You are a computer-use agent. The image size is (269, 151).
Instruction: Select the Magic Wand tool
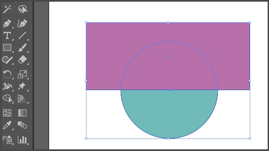(x=7, y=9)
